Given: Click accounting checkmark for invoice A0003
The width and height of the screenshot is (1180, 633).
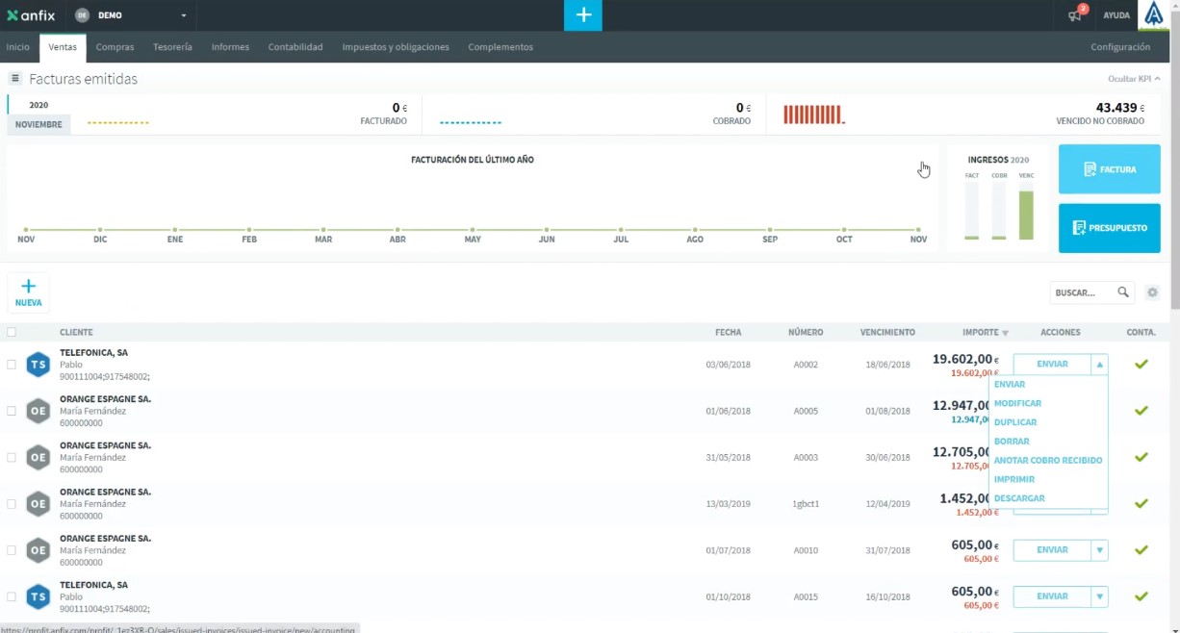Looking at the screenshot, I should pos(1142,457).
